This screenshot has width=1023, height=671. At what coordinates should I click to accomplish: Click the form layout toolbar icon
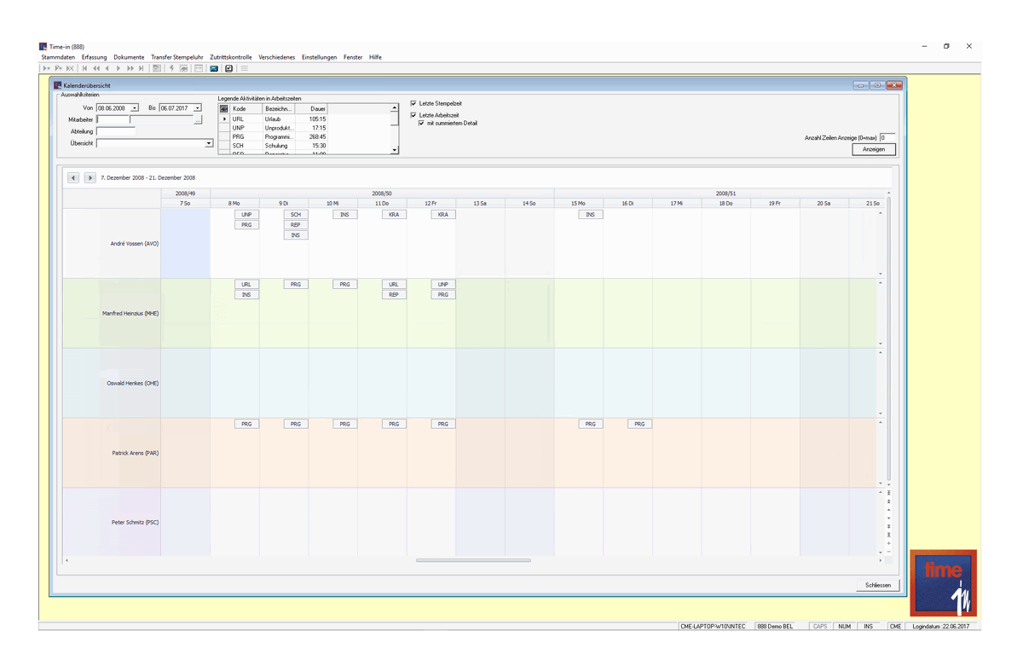coord(199,68)
